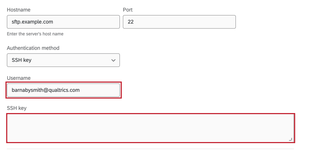Screen dimensions: 309x154
Task: Click the 'Authentication method' label
Action: (x=33, y=48)
